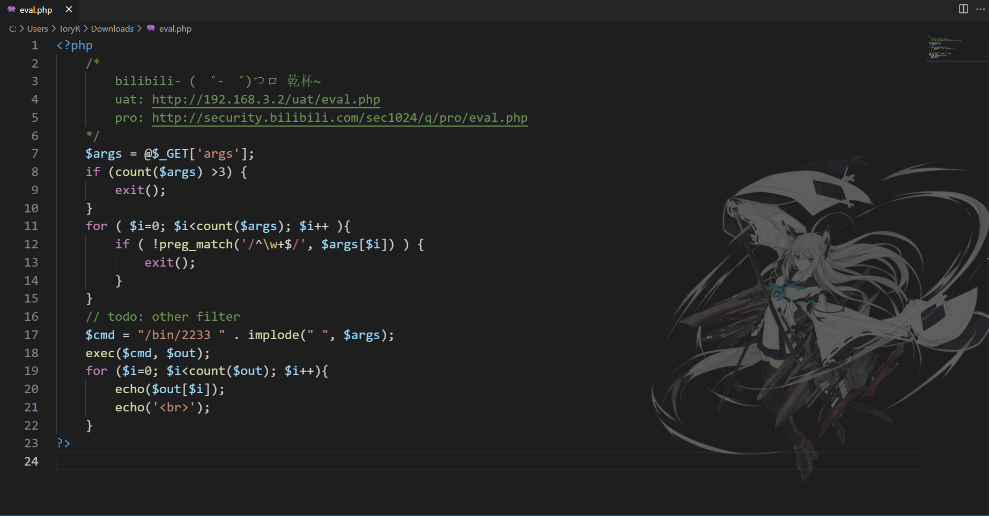The image size is (989, 516).
Task: Click line number 24 in the gutter
Action: pos(31,462)
